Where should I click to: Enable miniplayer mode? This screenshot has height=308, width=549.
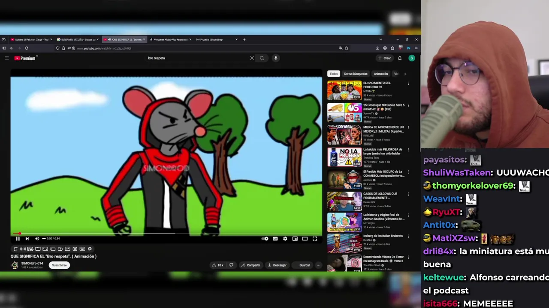pos(295,239)
